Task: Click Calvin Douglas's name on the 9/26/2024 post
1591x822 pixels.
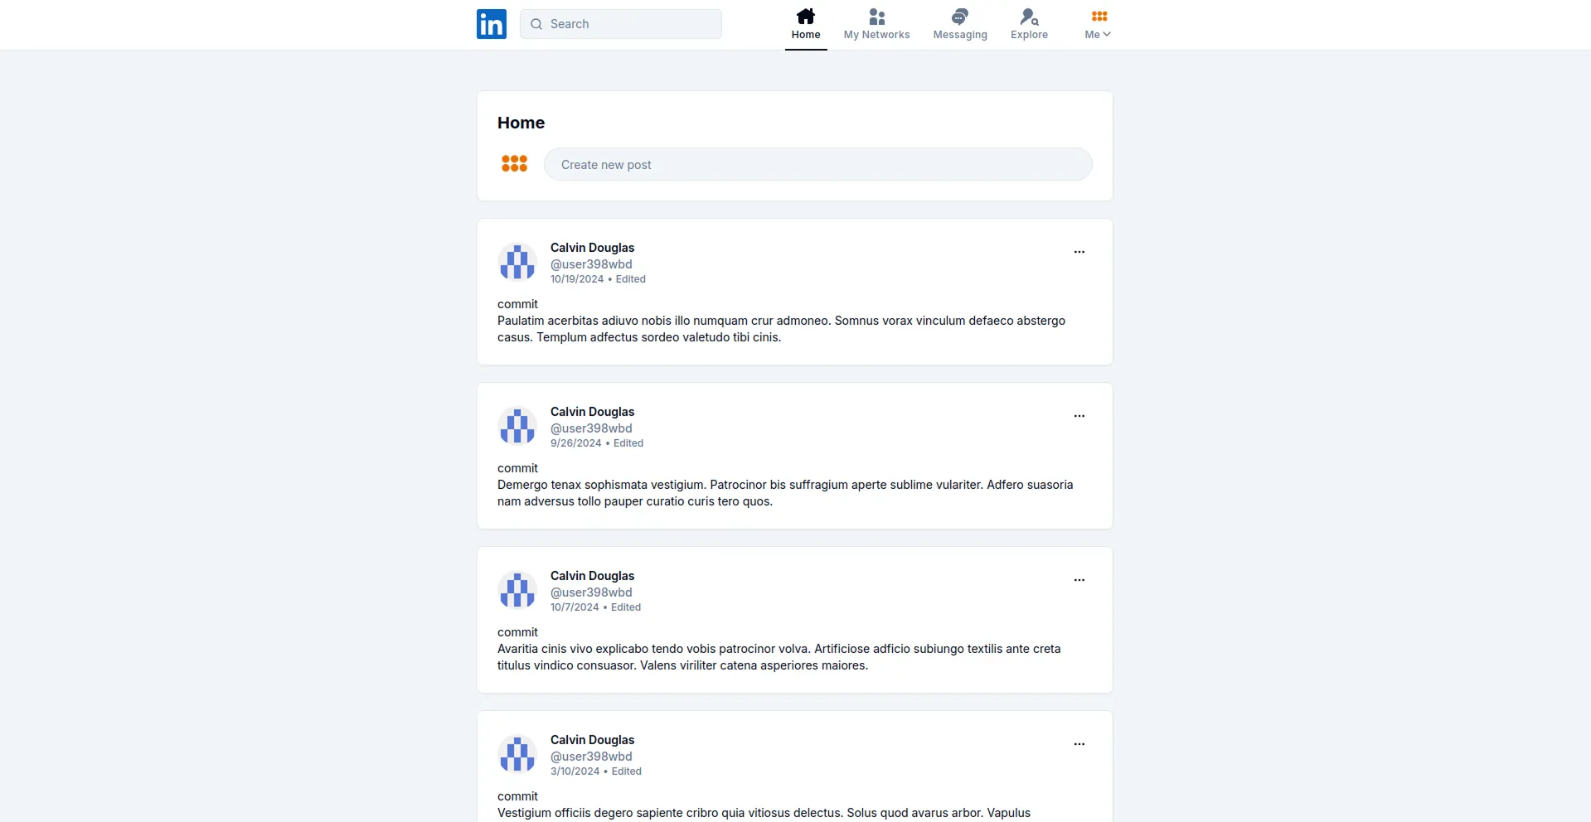Action: point(592,411)
